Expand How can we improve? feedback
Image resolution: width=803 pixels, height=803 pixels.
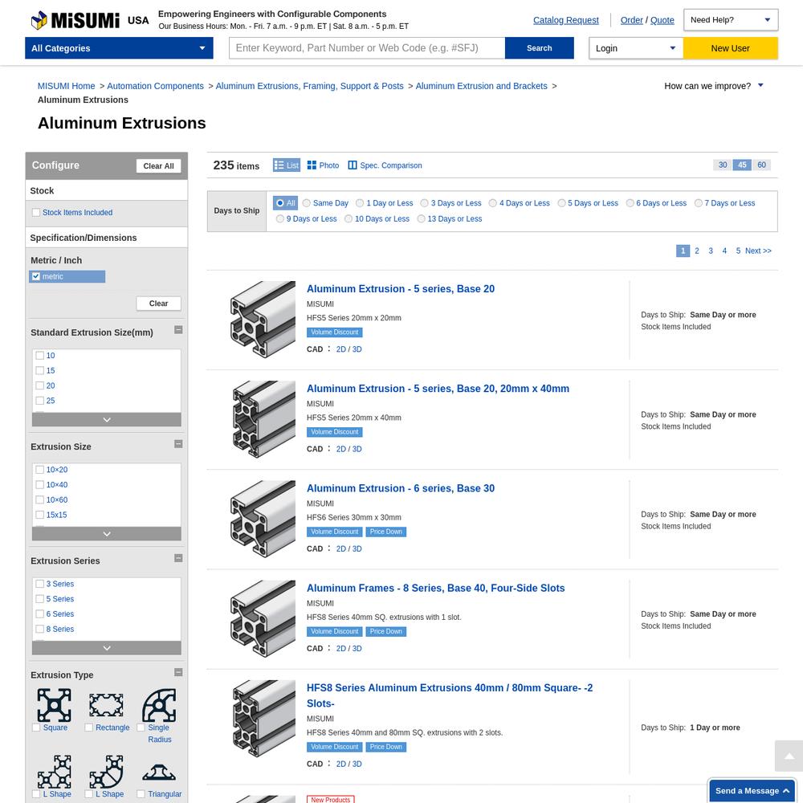(713, 86)
